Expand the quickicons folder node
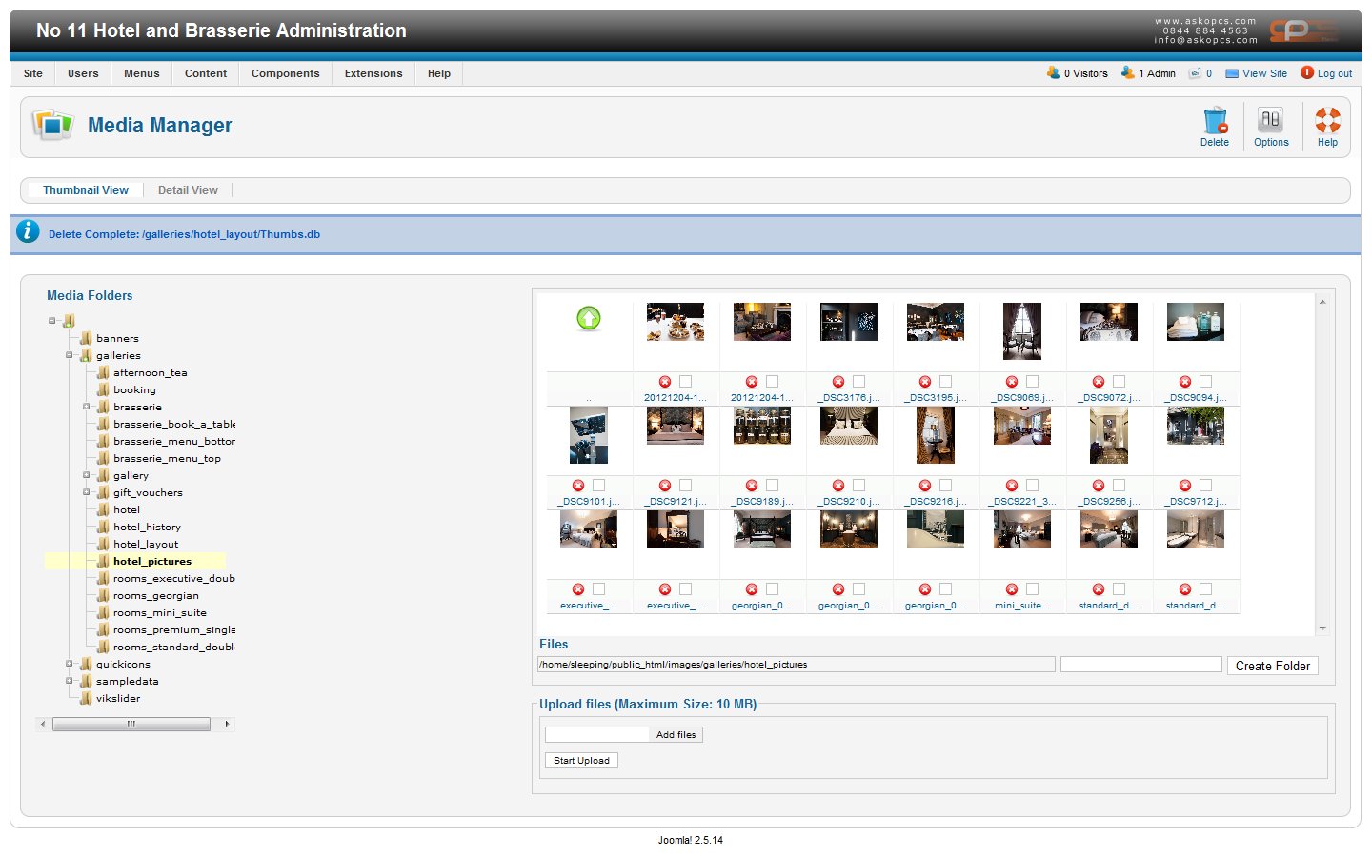1372x857 pixels. pyautogui.click(x=69, y=664)
